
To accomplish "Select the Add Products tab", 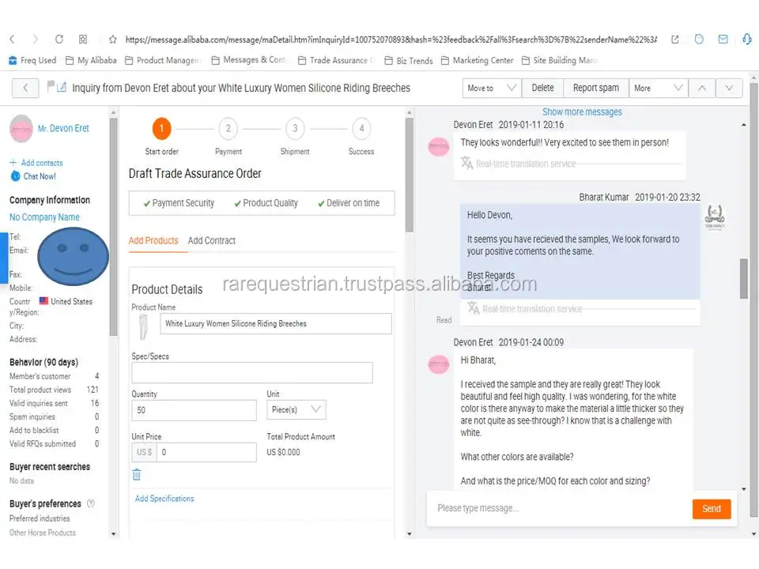I will click(153, 241).
